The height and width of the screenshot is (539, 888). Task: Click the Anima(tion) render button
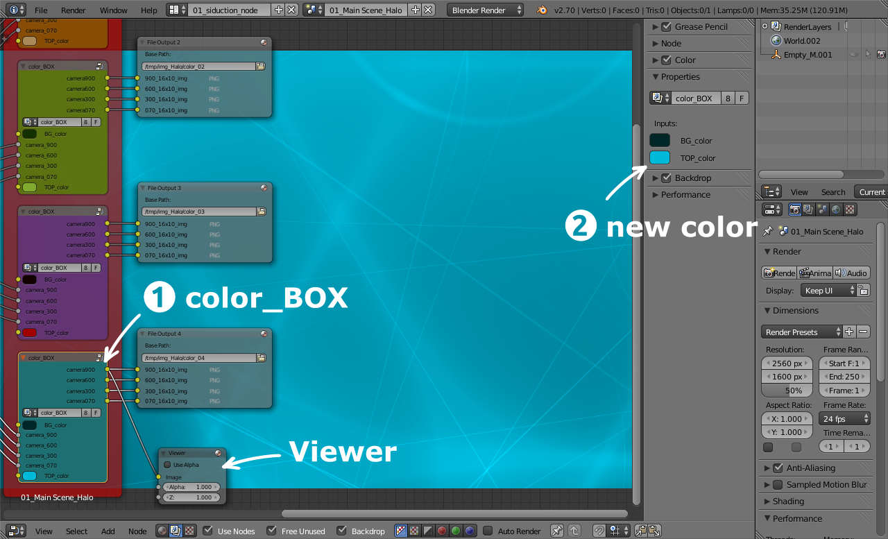pyautogui.click(x=815, y=273)
